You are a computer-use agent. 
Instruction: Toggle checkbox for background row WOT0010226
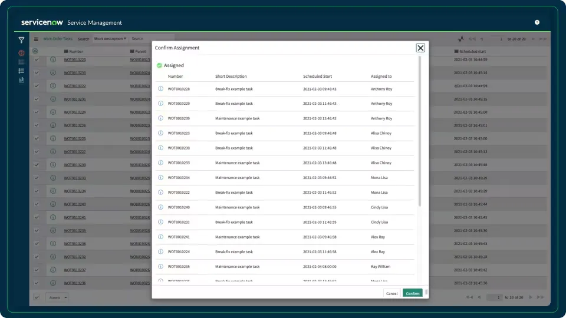pyautogui.click(x=37, y=125)
